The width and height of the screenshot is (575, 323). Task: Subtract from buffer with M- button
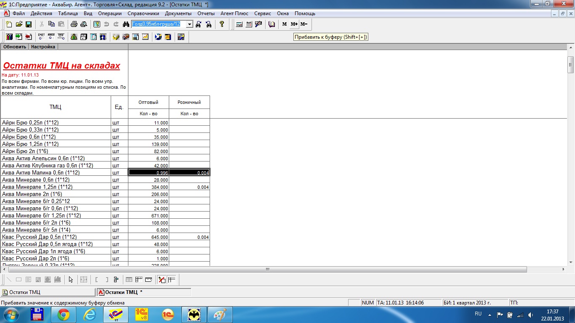(304, 24)
